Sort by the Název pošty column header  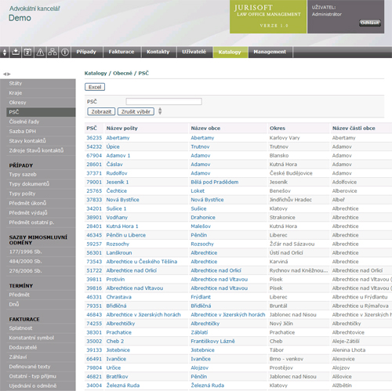[x=122, y=129]
